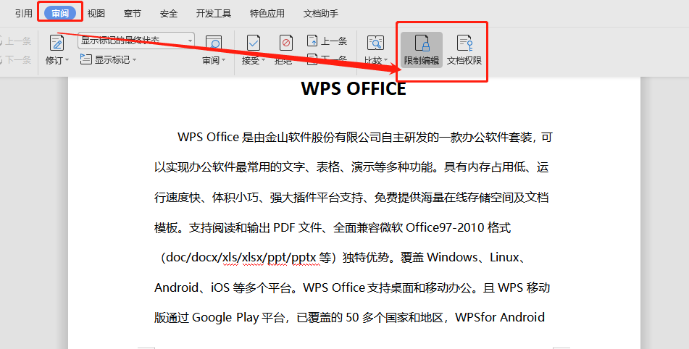Expand the 比较 dropdown arrow
The height and width of the screenshot is (349, 689).
[386, 60]
